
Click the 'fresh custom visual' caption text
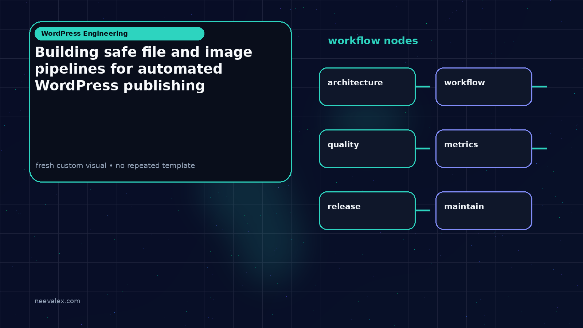click(x=115, y=165)
